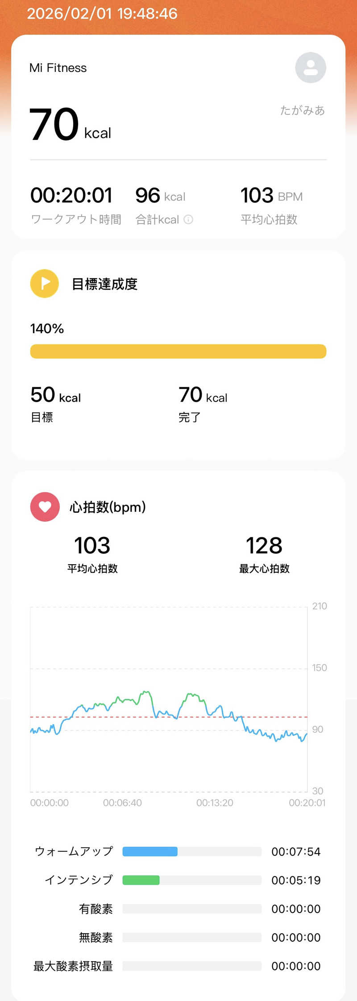Tap the heart rate line chart
The image size is (357, 1001).
[x=169, y=715]
